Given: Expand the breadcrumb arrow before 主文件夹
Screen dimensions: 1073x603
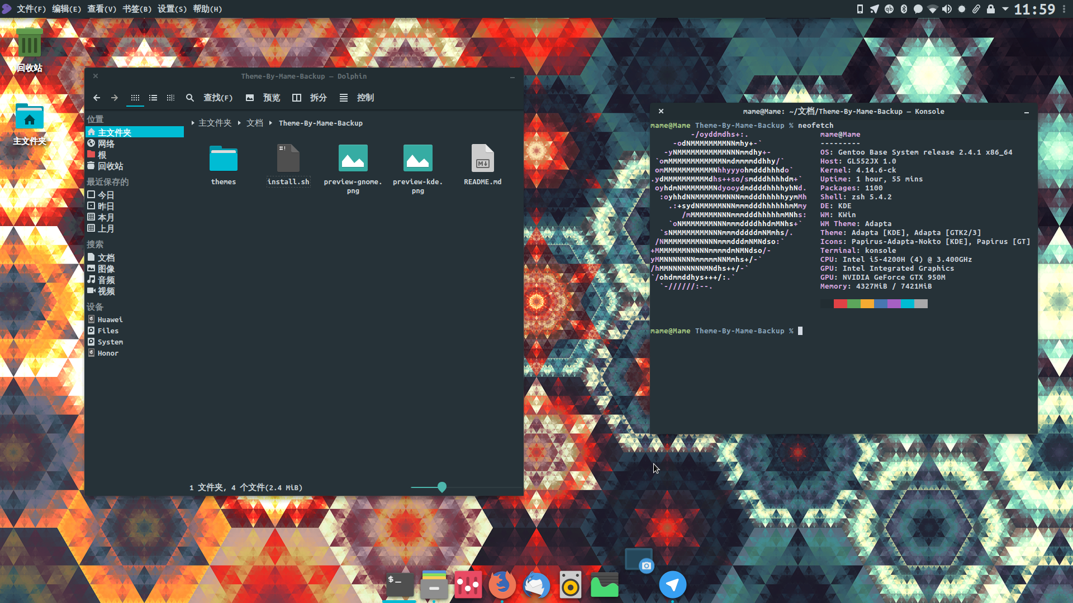Looking at the screenshot, I should click(x=193, y=123).
